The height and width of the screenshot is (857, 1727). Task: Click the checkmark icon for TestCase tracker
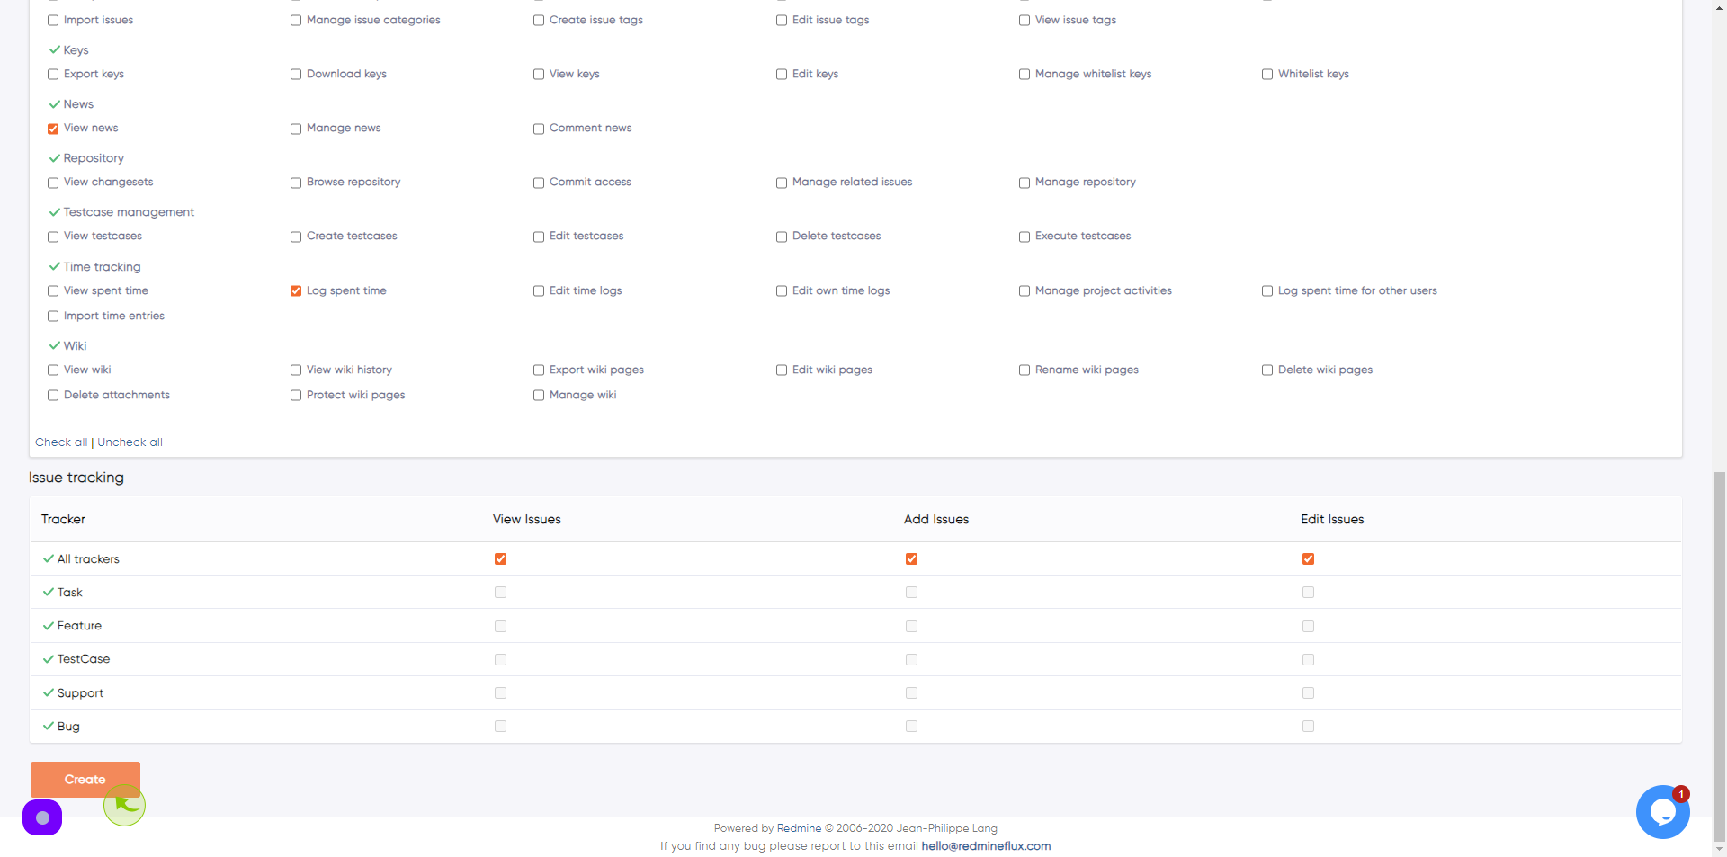49,658
